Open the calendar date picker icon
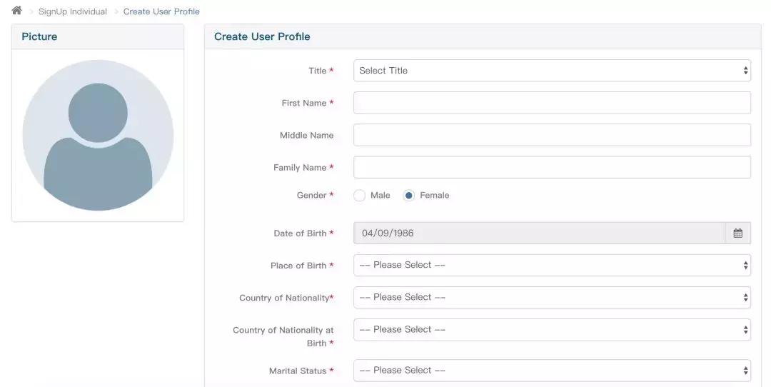 737,233
